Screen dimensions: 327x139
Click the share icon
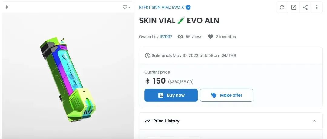(305, 8)
